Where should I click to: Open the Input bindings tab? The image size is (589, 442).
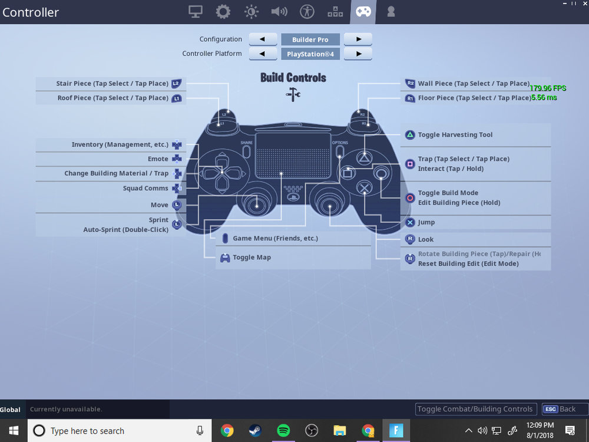pos(335,12)
